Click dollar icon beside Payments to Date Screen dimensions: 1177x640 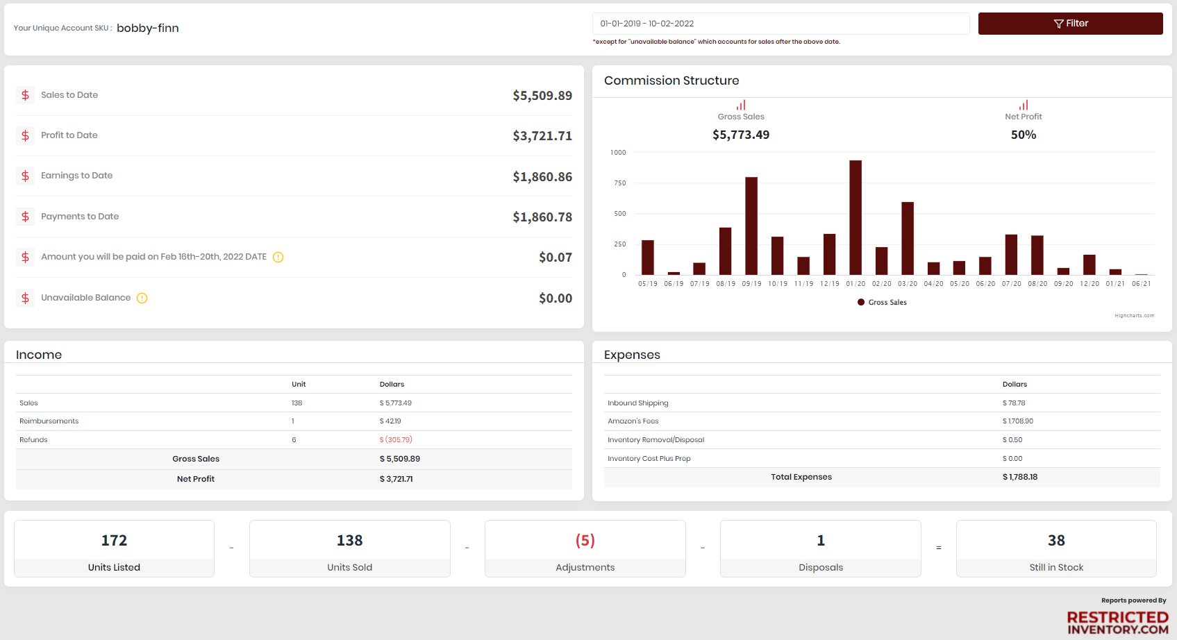click(25, 217)
